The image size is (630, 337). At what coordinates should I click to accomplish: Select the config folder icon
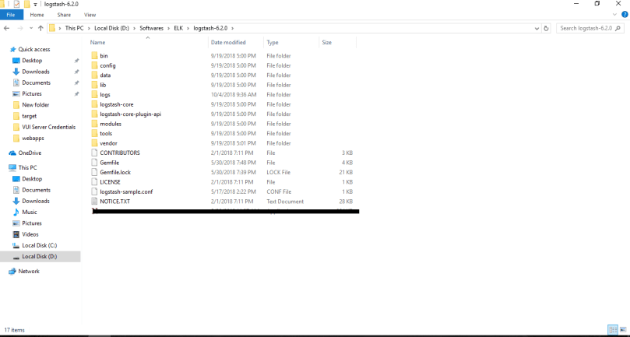click(x=94, y=65)
